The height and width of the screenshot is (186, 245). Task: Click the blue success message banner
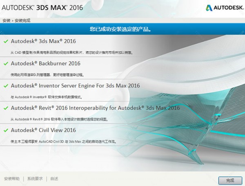(x=122, y=29)
